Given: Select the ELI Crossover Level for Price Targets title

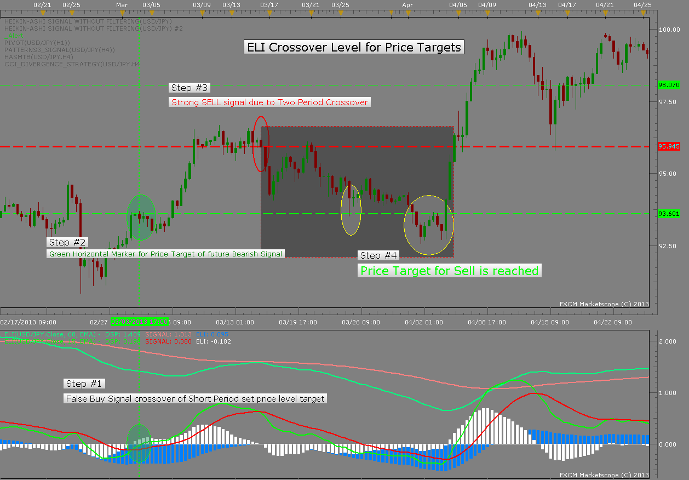Looking at the screenshot, I should [x=354, y=47].
